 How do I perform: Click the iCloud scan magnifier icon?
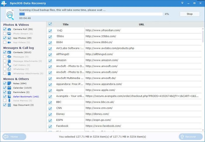pyautogui.click(x=10, y=15)
